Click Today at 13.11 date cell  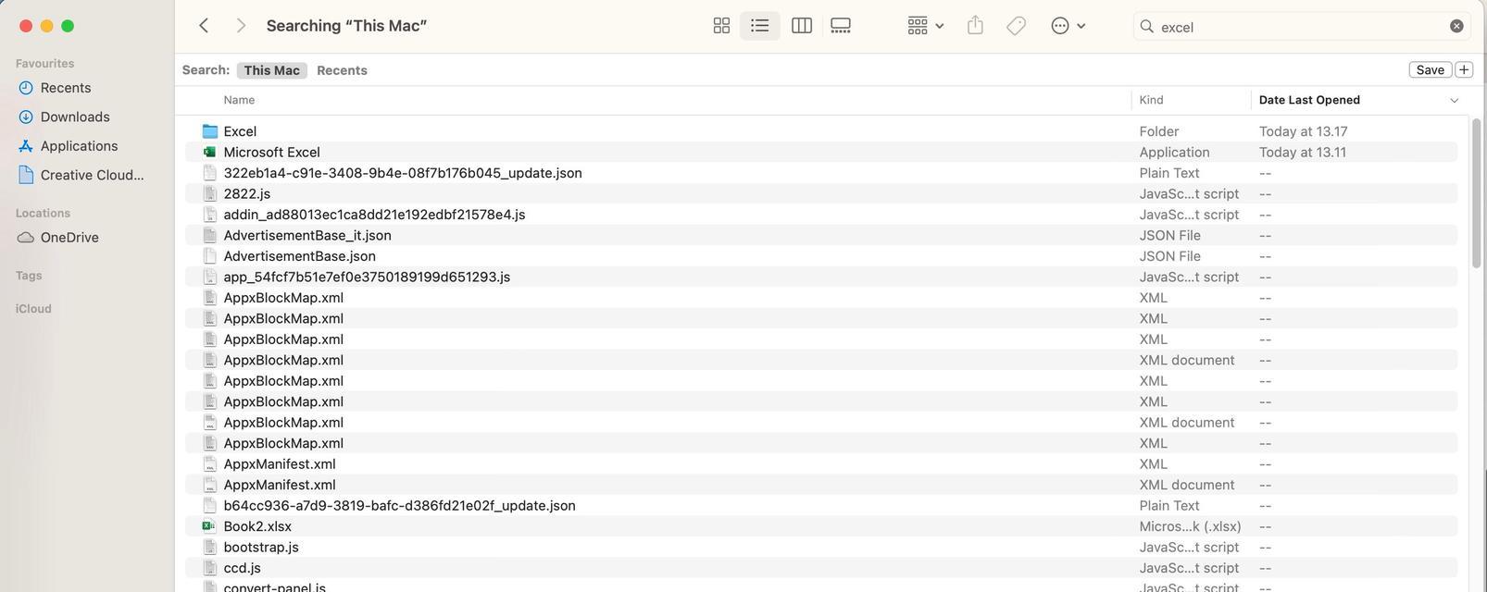tap(1303, 152)
